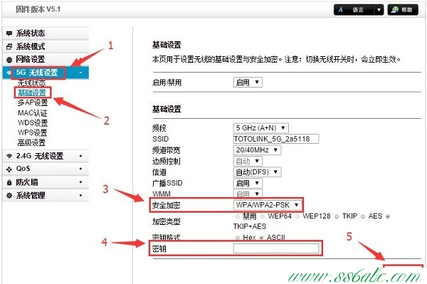Open 高级设置 page
The image size is (427, 284).
click(31, 142)
